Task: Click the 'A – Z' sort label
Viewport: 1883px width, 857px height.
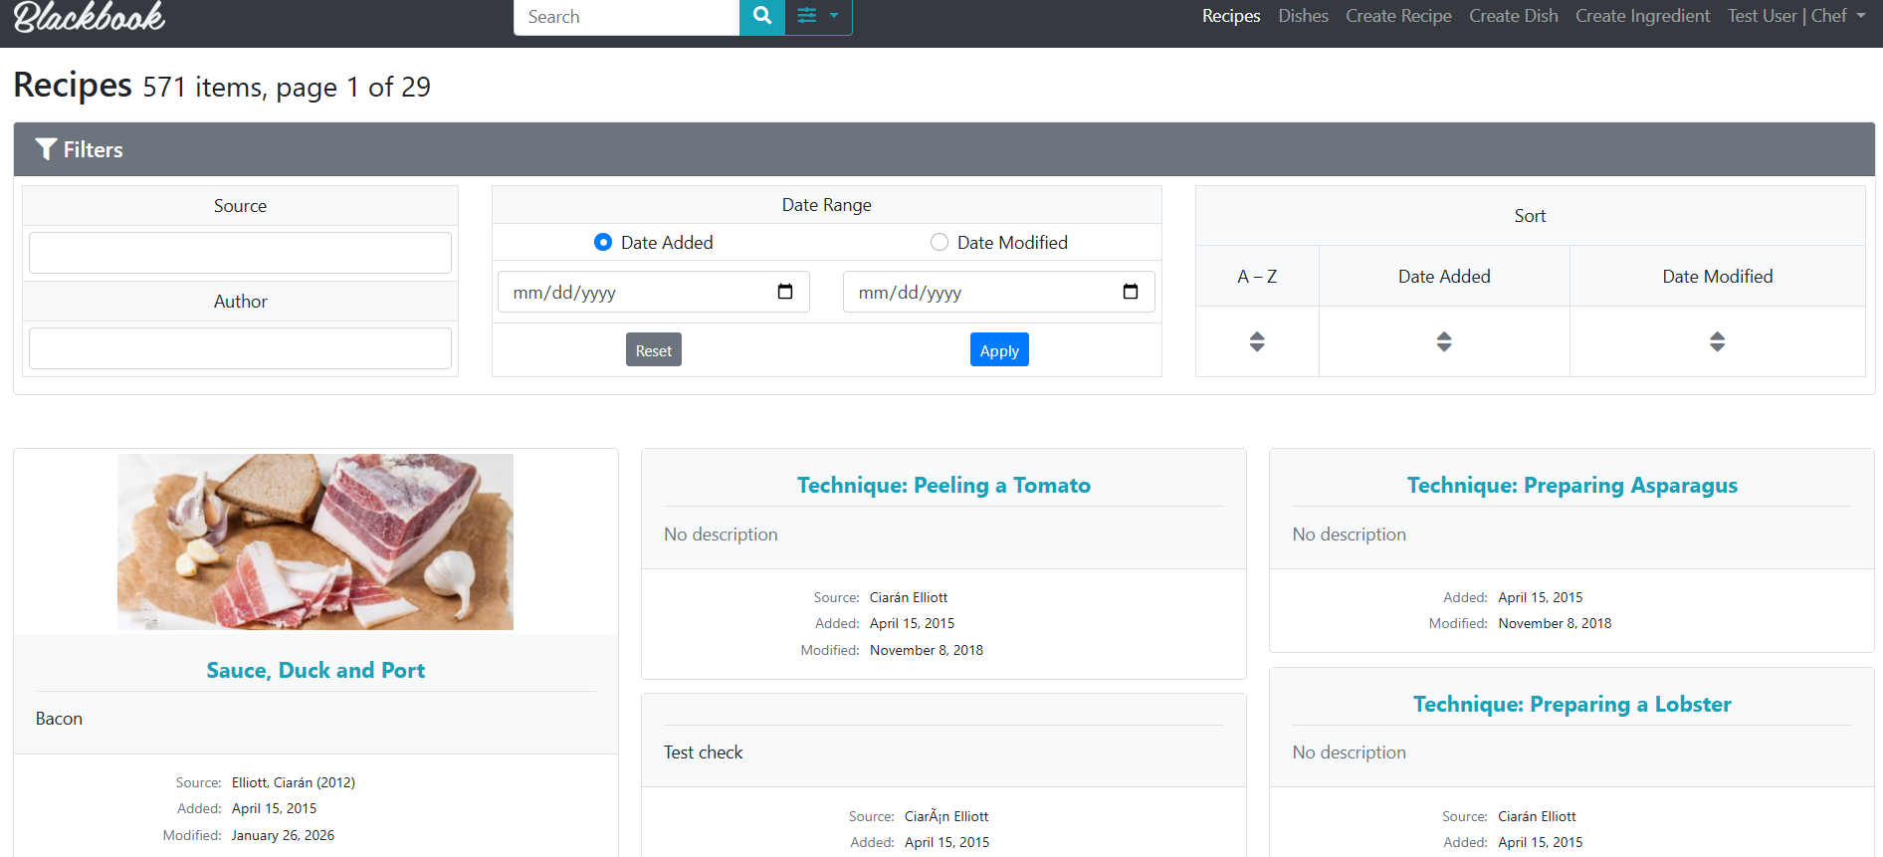Action: coord(1257,277)
